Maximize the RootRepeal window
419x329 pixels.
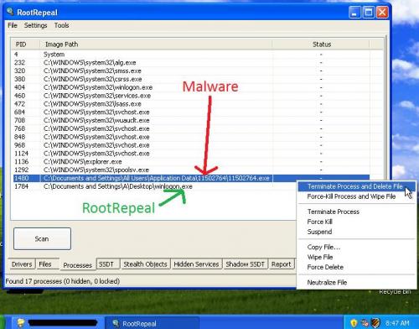pos(368,13)
